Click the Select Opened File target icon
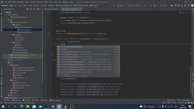This screenshot has width=194, height=109. pyautogui.click(x=28, y=9)
